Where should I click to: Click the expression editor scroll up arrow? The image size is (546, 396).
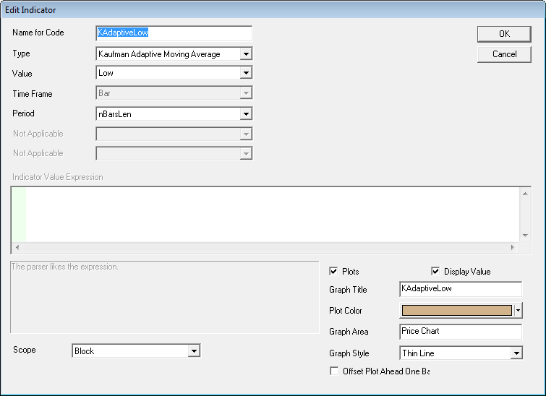[525, 192]
